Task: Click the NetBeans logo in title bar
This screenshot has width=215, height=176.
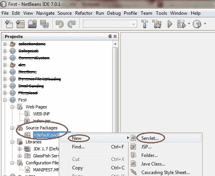Action: click(x=3, y=4)
